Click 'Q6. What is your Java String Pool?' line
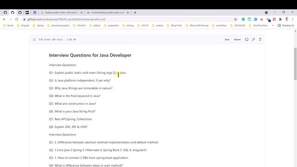The height and width of the screenshot is (167, 297). [x=72, y=111]
